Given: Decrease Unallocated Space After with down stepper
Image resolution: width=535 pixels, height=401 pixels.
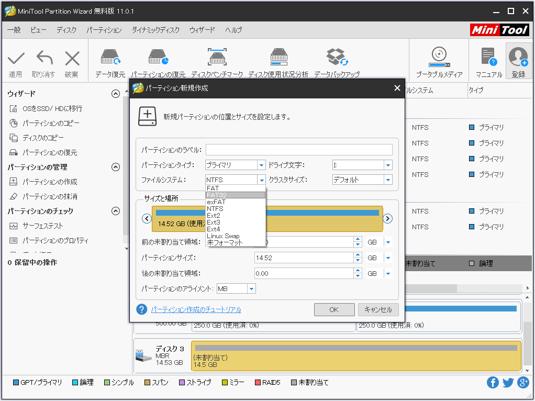Looking at the screenshot, I should 358,276.
